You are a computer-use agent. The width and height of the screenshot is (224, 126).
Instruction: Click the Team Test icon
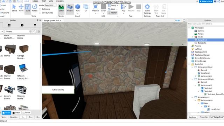[x=156, y=9]
